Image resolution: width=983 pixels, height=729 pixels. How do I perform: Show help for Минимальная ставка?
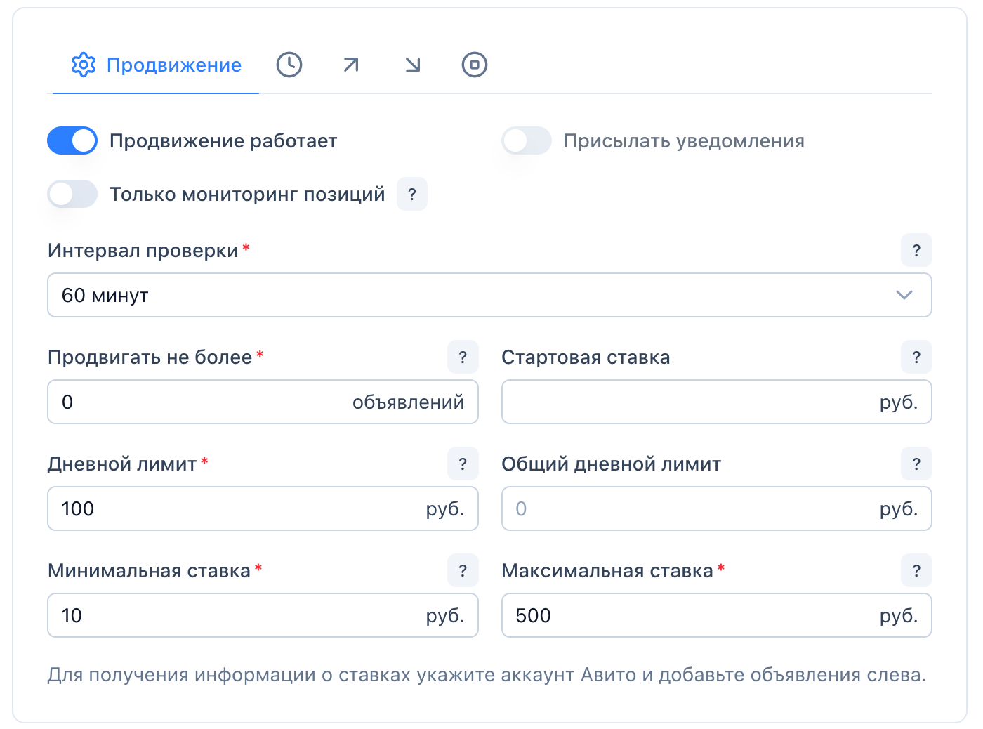point(463,570)
